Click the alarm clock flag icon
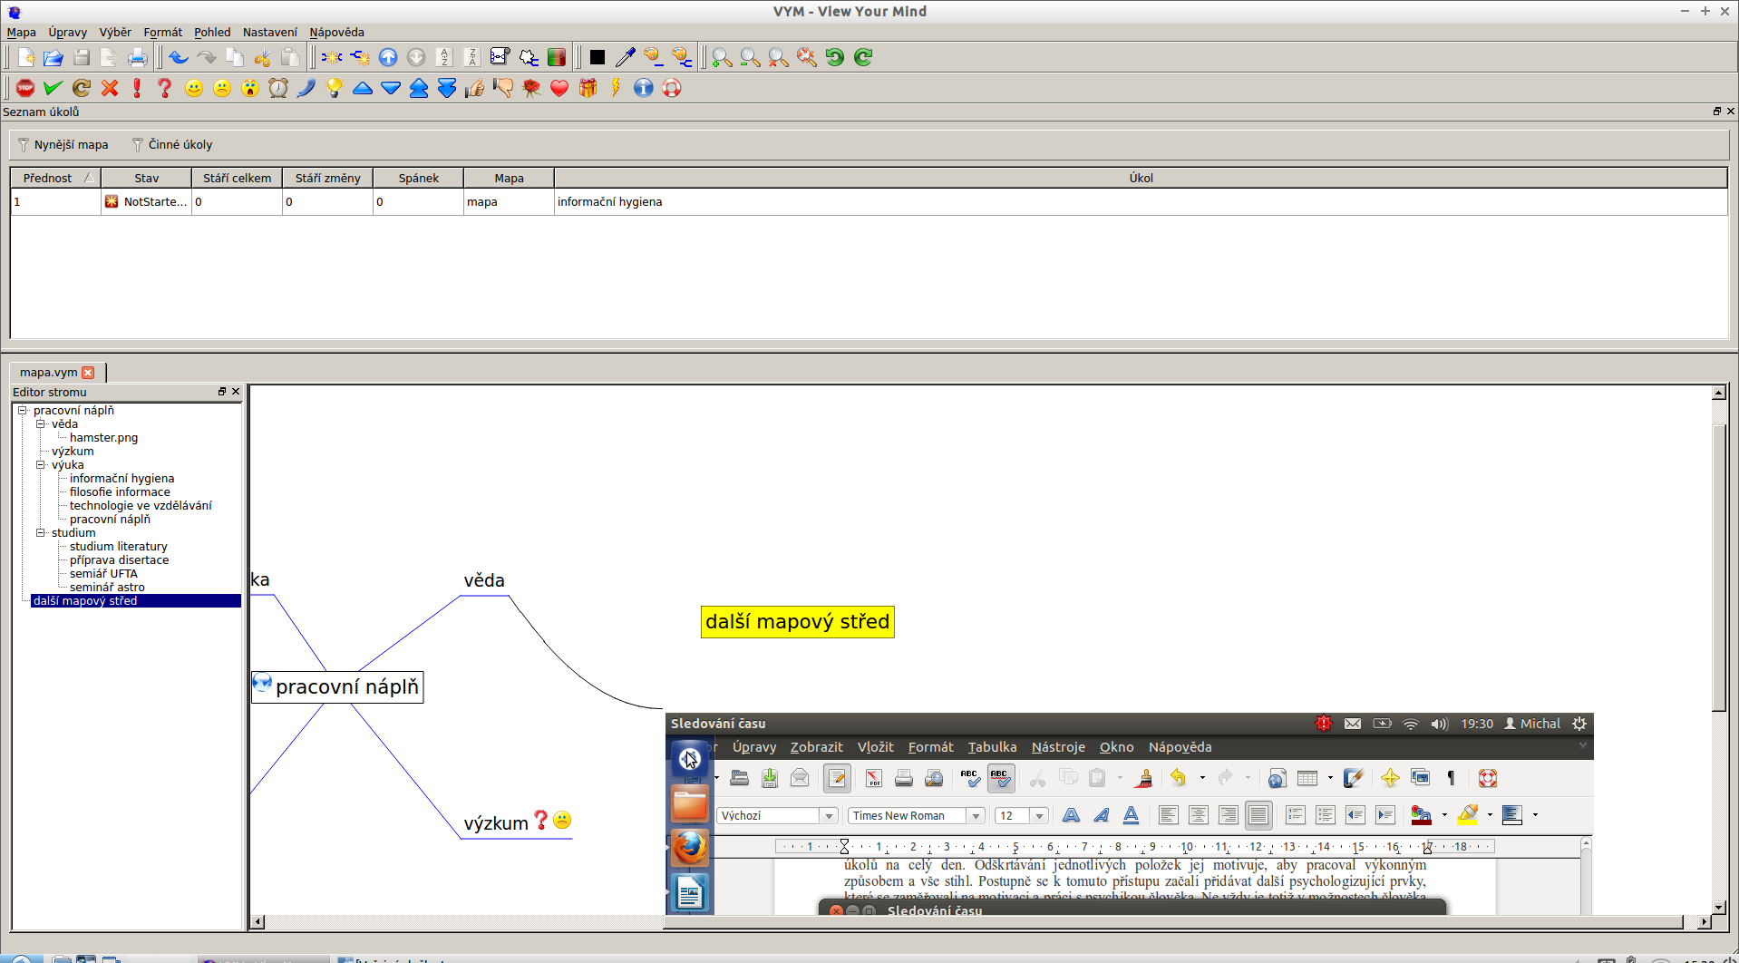This screenshot has width=1739, height=963. pyautogui.click(x=278, y=88)
